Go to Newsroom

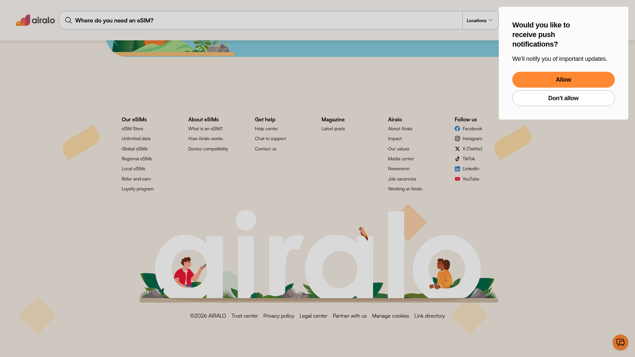point(399,169)
